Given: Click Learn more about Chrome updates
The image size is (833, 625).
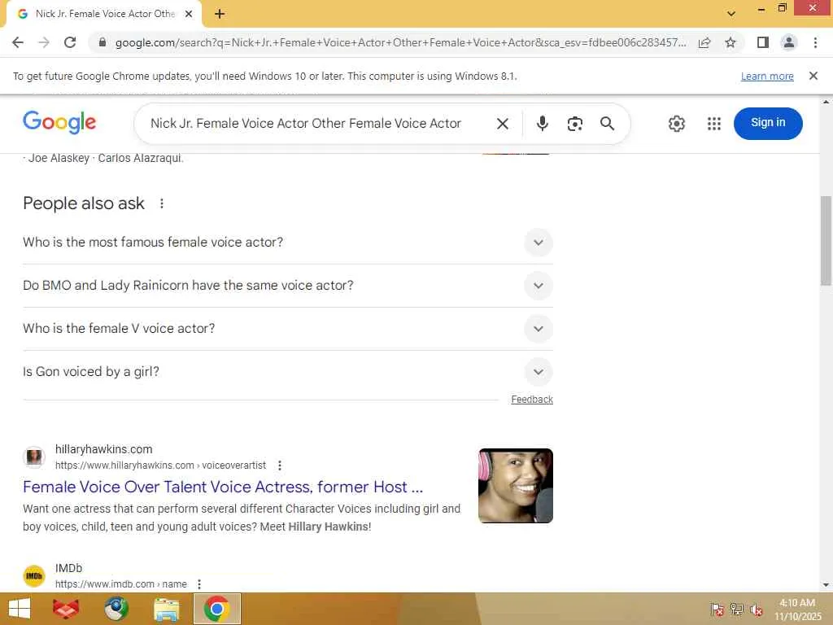Looking at the screenshot, I should [767, 76].
